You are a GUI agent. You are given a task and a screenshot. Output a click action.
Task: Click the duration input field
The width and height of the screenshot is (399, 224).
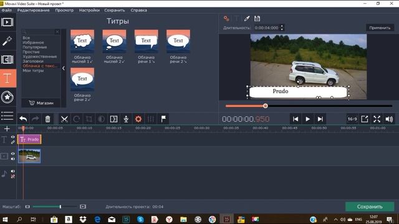267,27
